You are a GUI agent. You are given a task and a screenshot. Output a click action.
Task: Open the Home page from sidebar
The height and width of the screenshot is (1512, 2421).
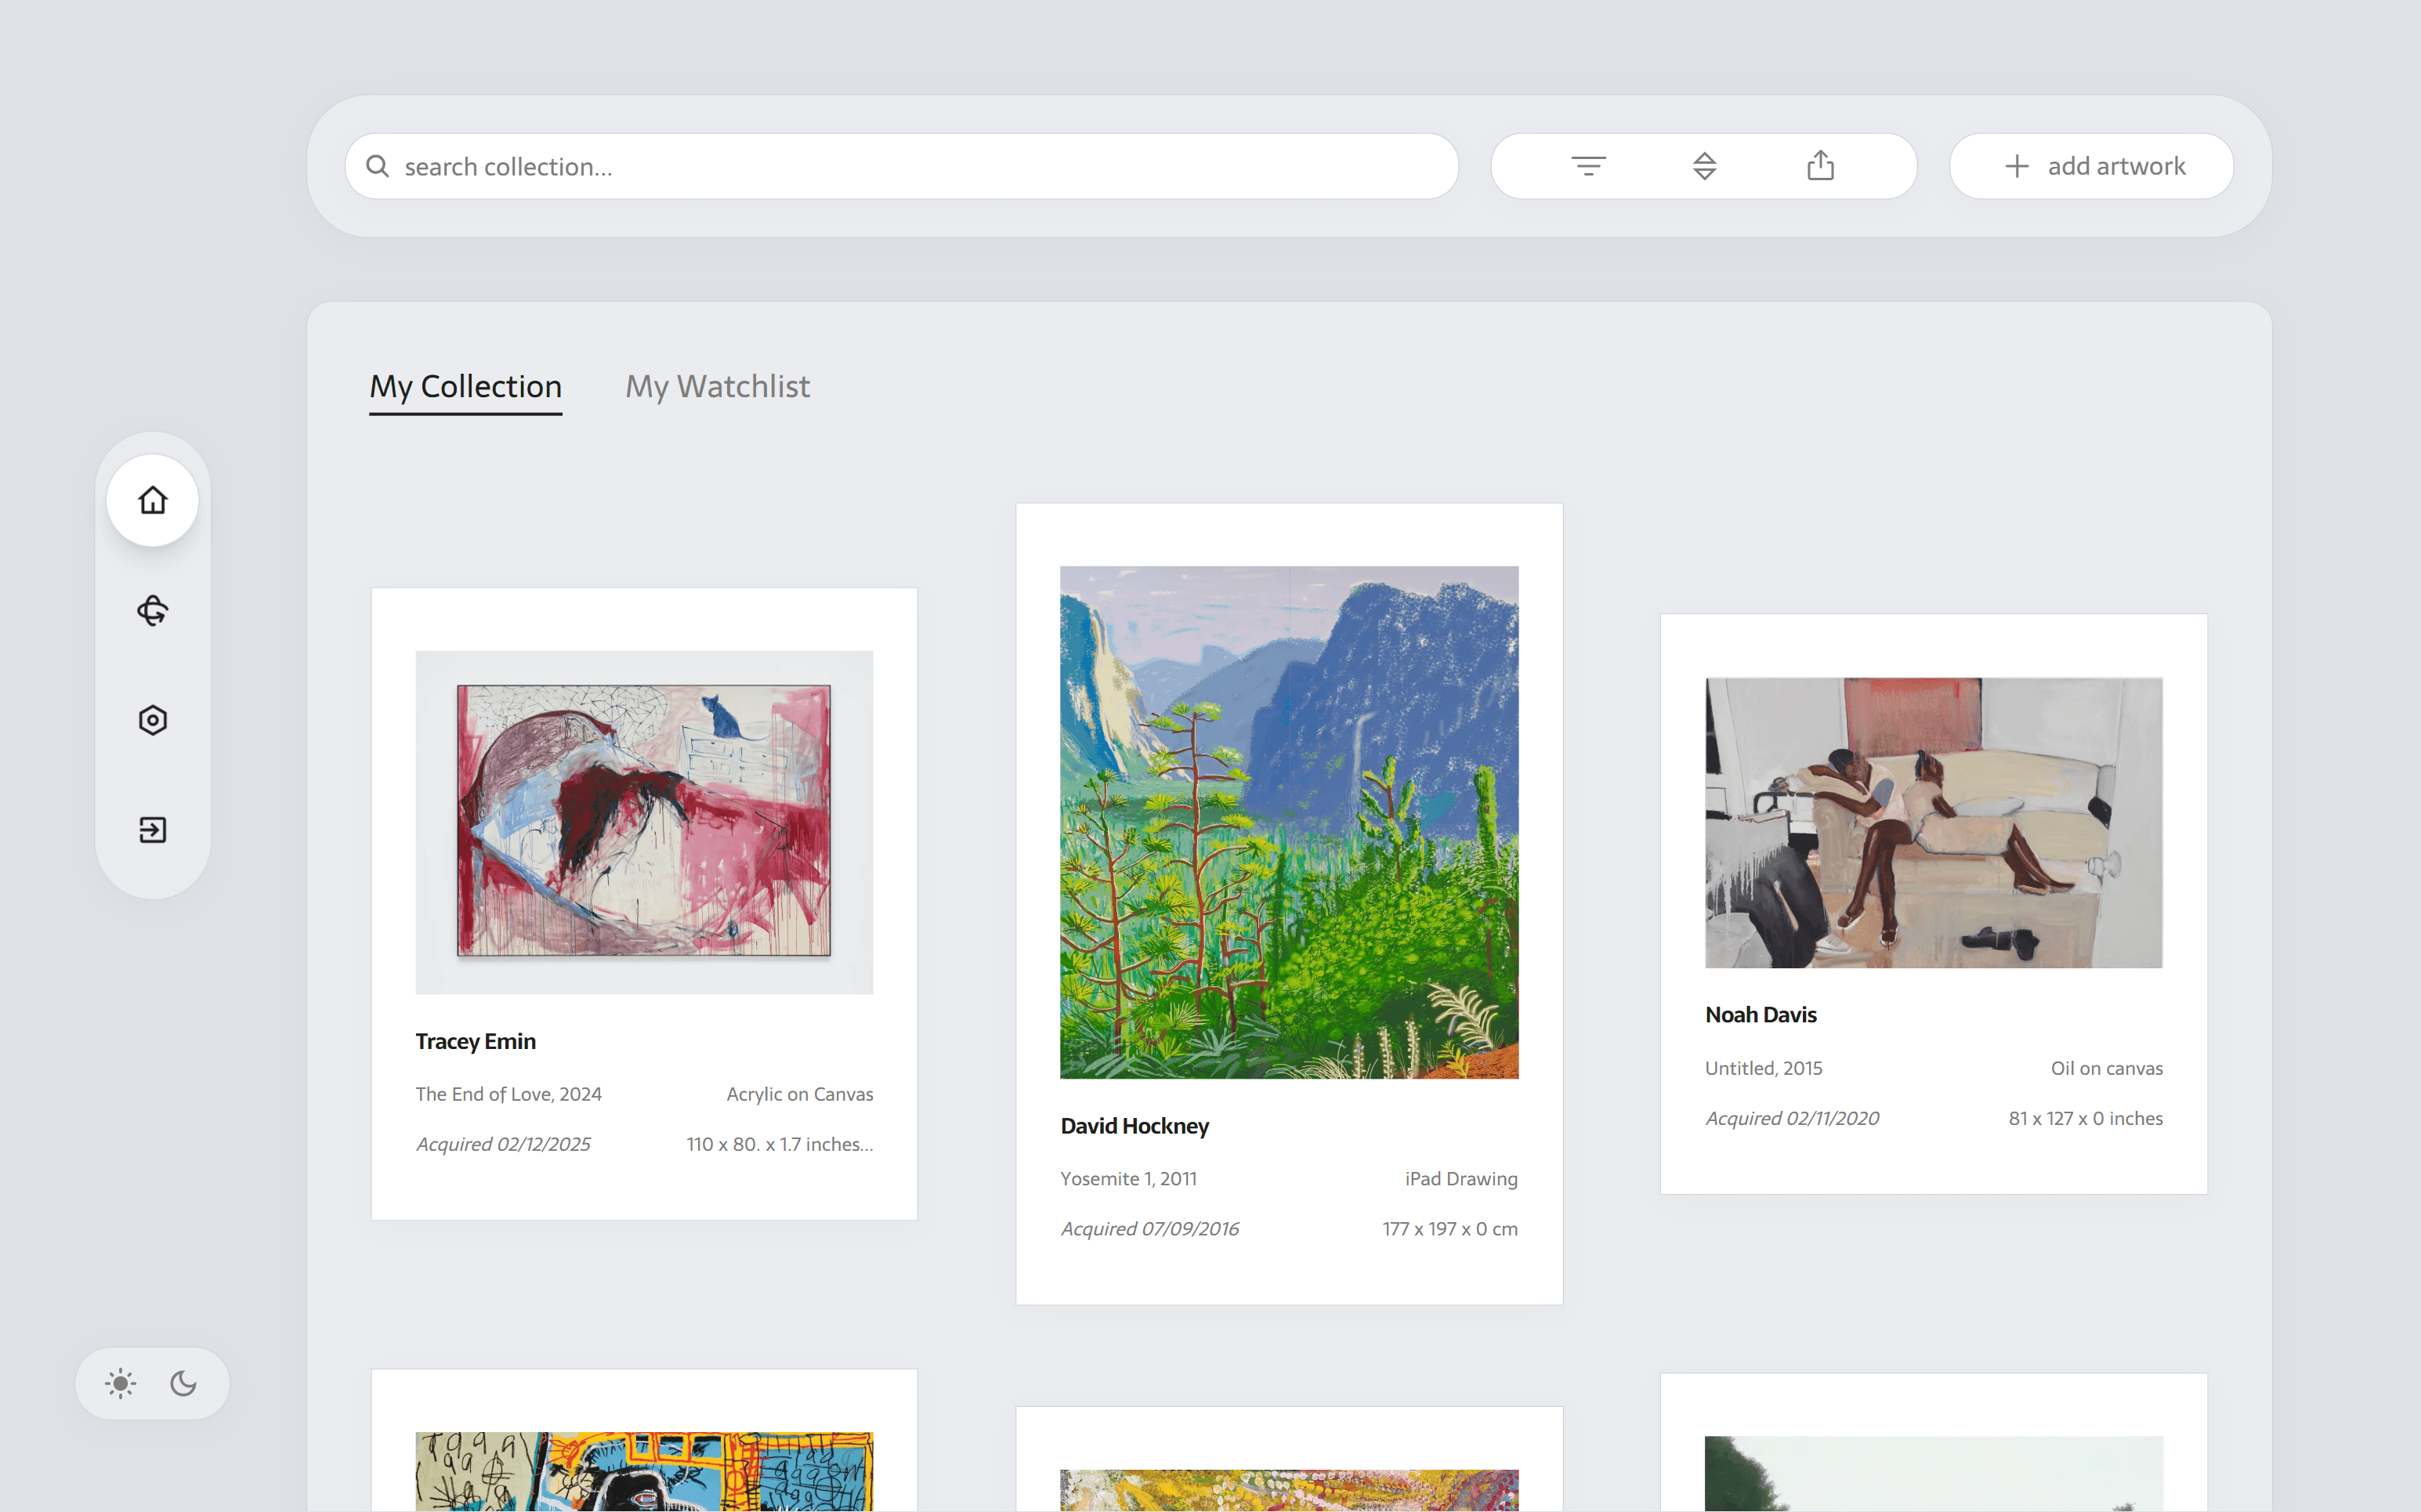click(152, 500)
